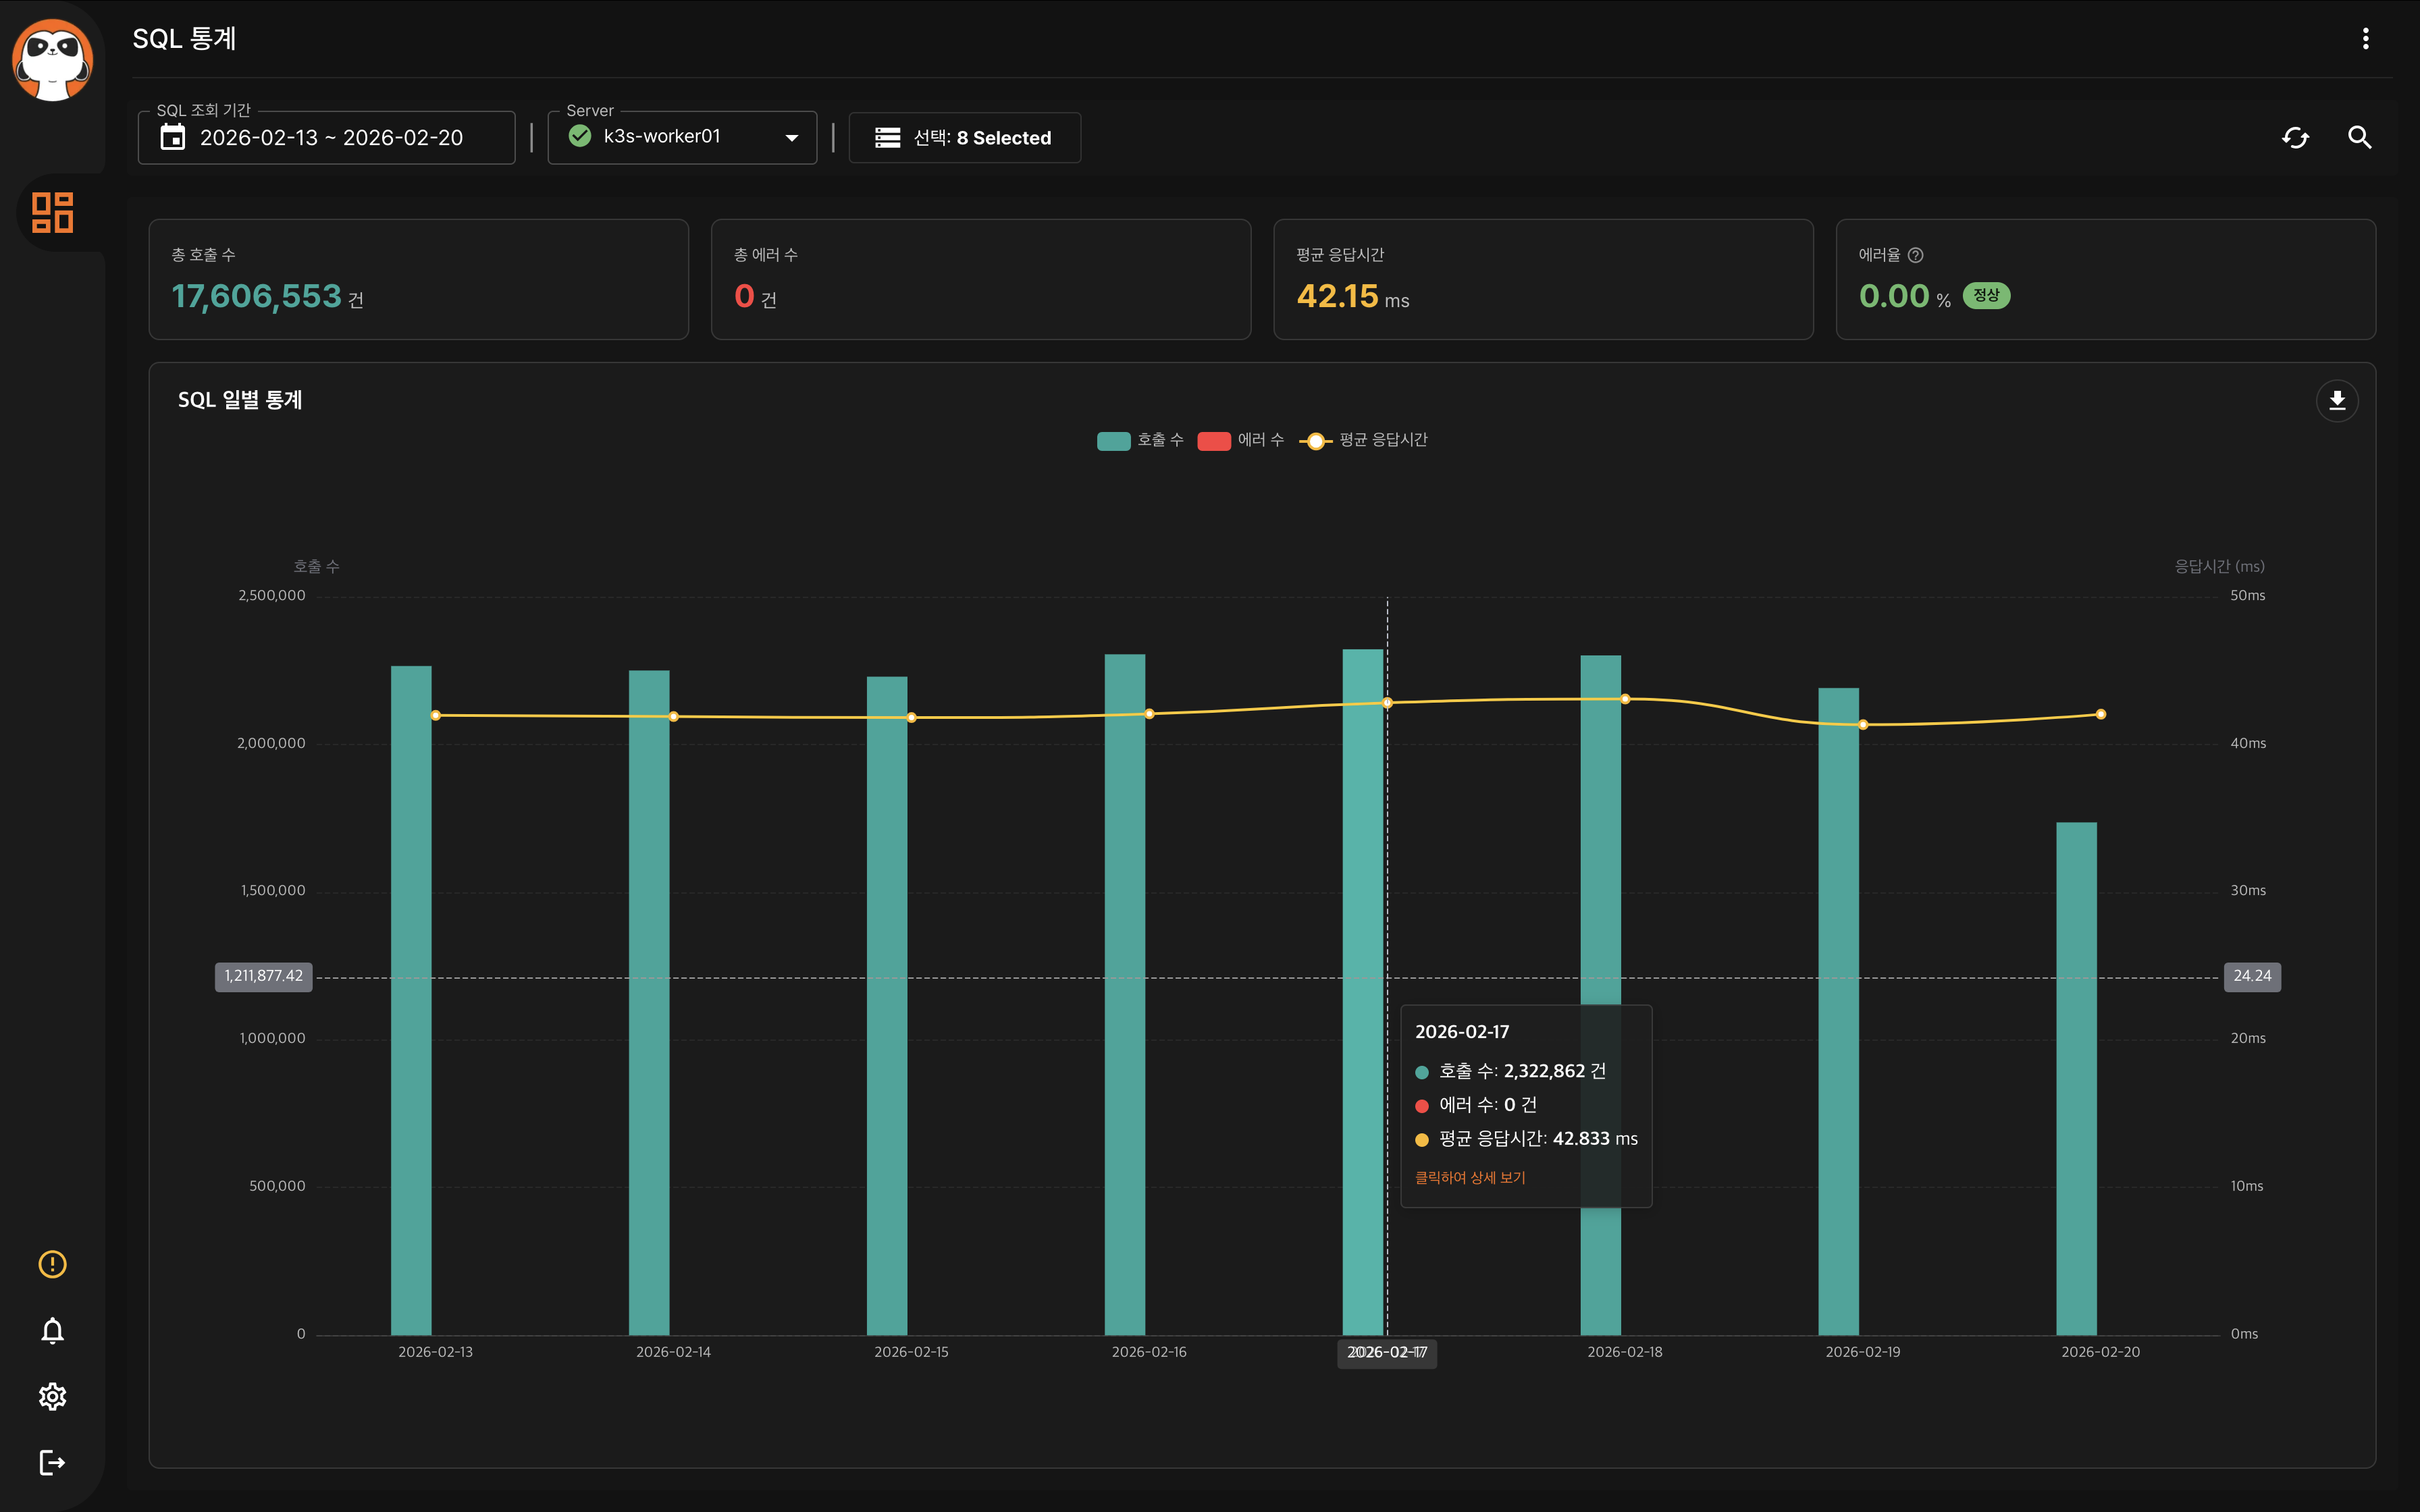Screen dimensions: 2420x1512
Task: Open the dashboard grid icon in sidebar
Action: click(x=52, y=212)
